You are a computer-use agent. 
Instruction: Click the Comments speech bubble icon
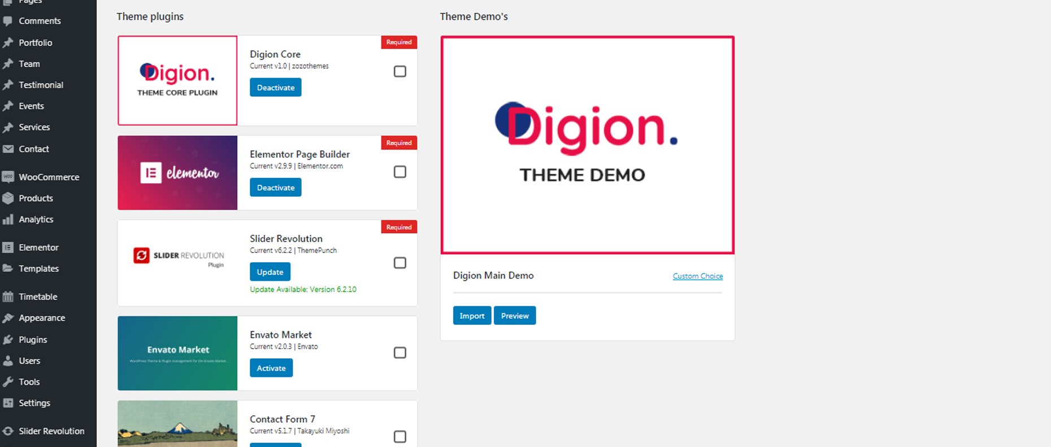8,21
